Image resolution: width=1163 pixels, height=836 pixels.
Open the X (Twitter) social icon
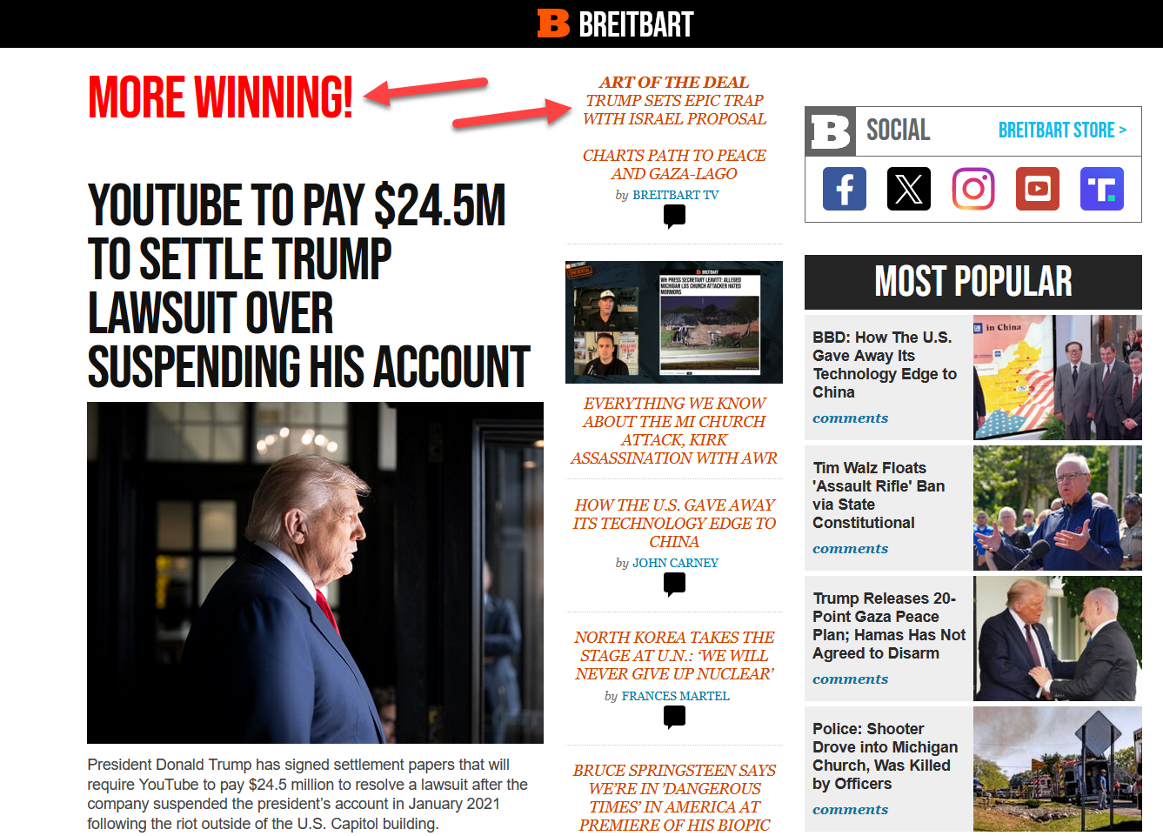[x=909, y=189]
